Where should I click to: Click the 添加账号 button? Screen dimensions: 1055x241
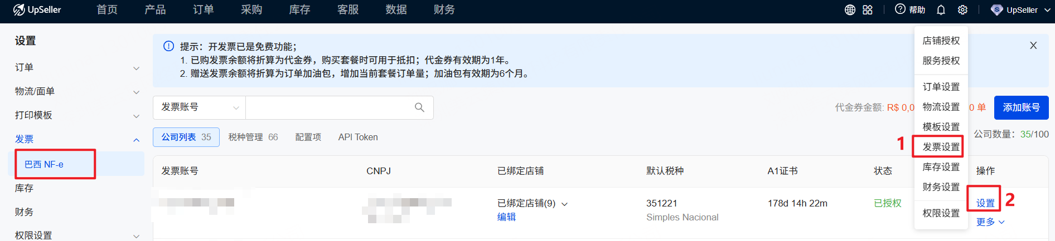click(1021, 107)
